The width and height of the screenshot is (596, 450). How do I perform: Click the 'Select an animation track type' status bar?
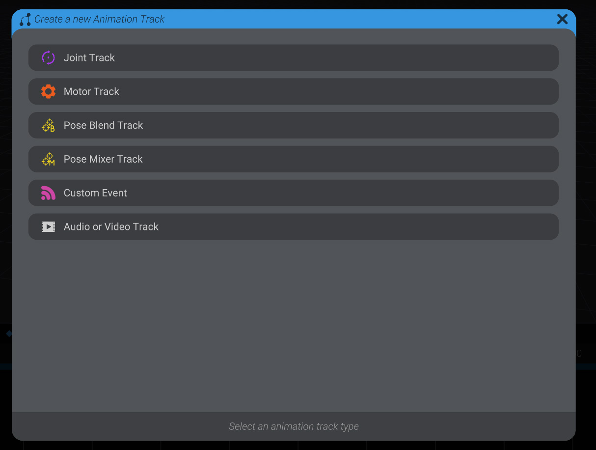294,426
